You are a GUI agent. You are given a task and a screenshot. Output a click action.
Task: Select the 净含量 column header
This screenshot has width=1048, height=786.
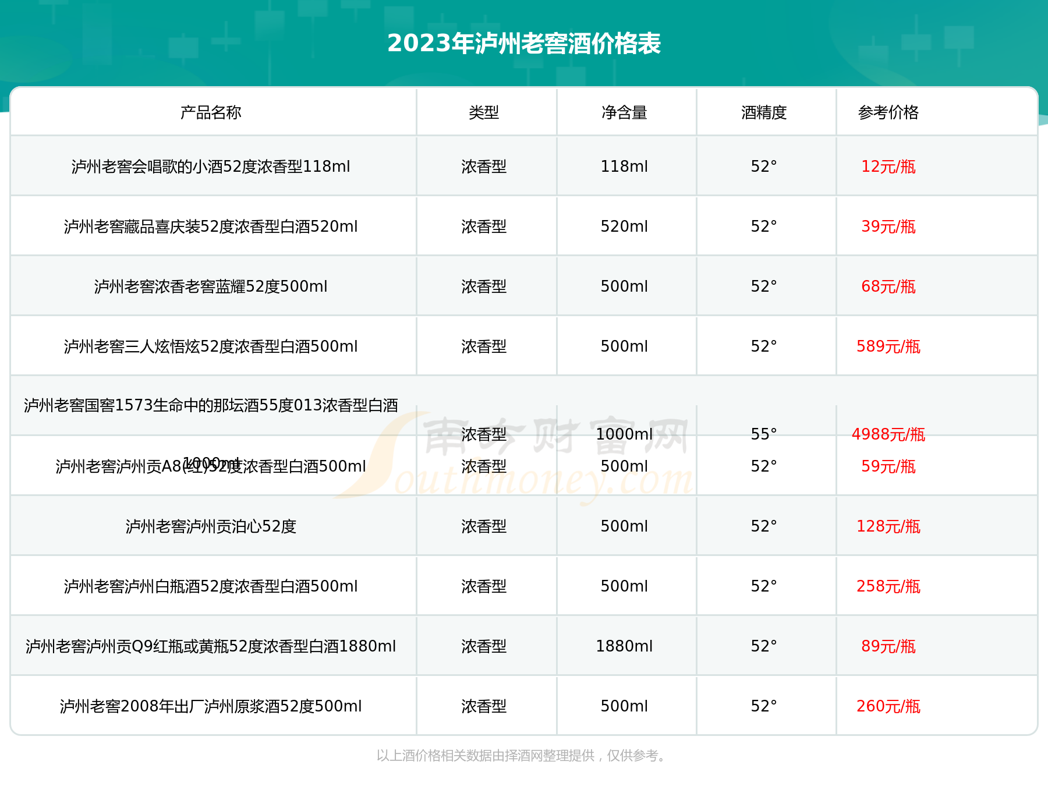click(x=624, y=112)
